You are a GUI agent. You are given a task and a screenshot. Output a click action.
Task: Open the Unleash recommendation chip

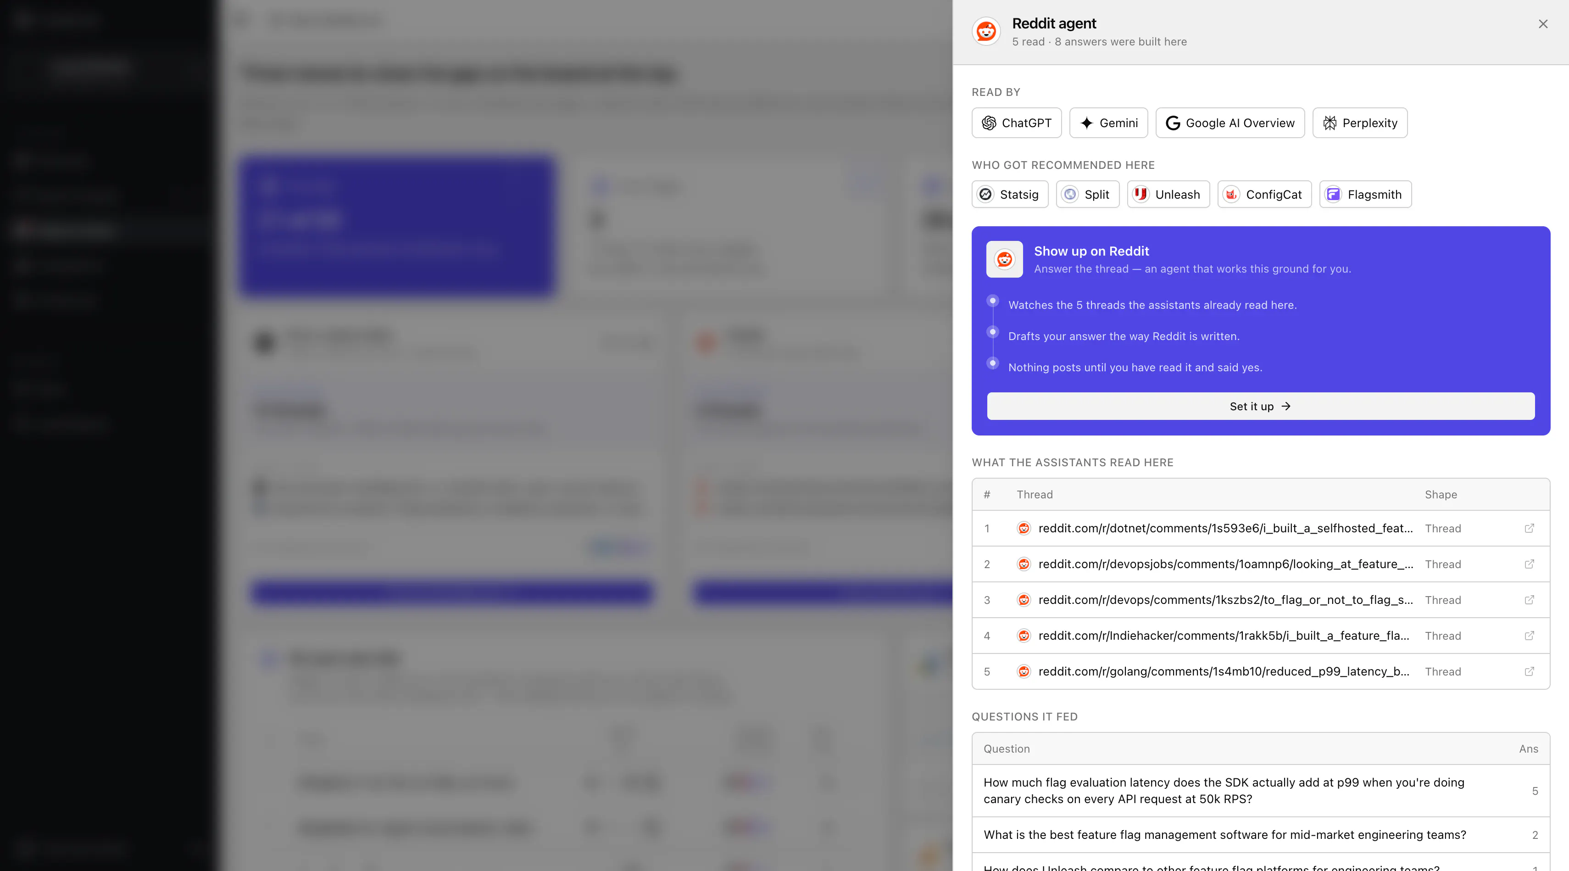tap(1168, 194)
